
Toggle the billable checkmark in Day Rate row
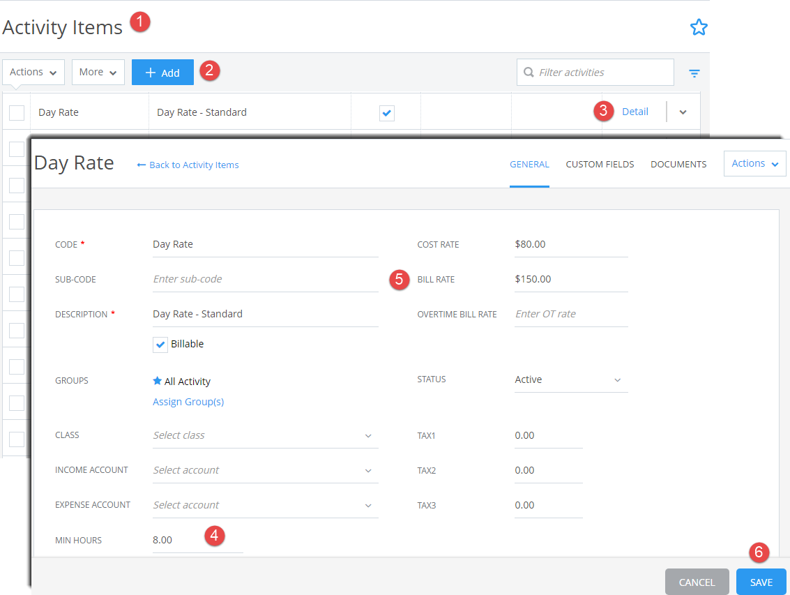[x=387, y=112]
